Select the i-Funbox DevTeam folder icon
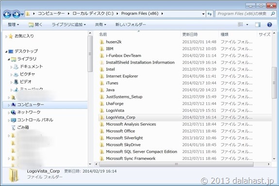279x186 pixels. pos(102,56)
